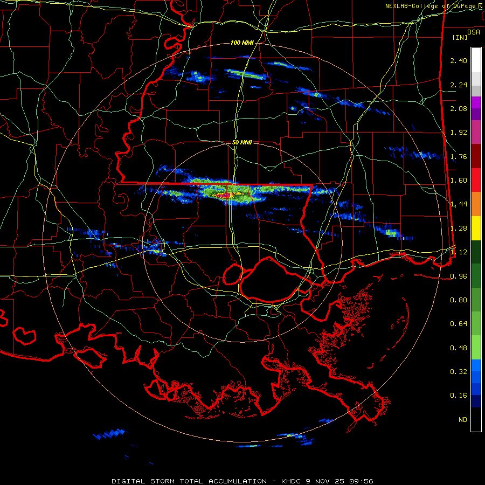Click the ND legend label

[463, 420]
